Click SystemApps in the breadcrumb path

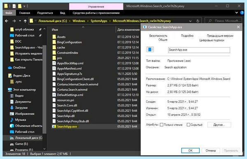tap(99, 21)
